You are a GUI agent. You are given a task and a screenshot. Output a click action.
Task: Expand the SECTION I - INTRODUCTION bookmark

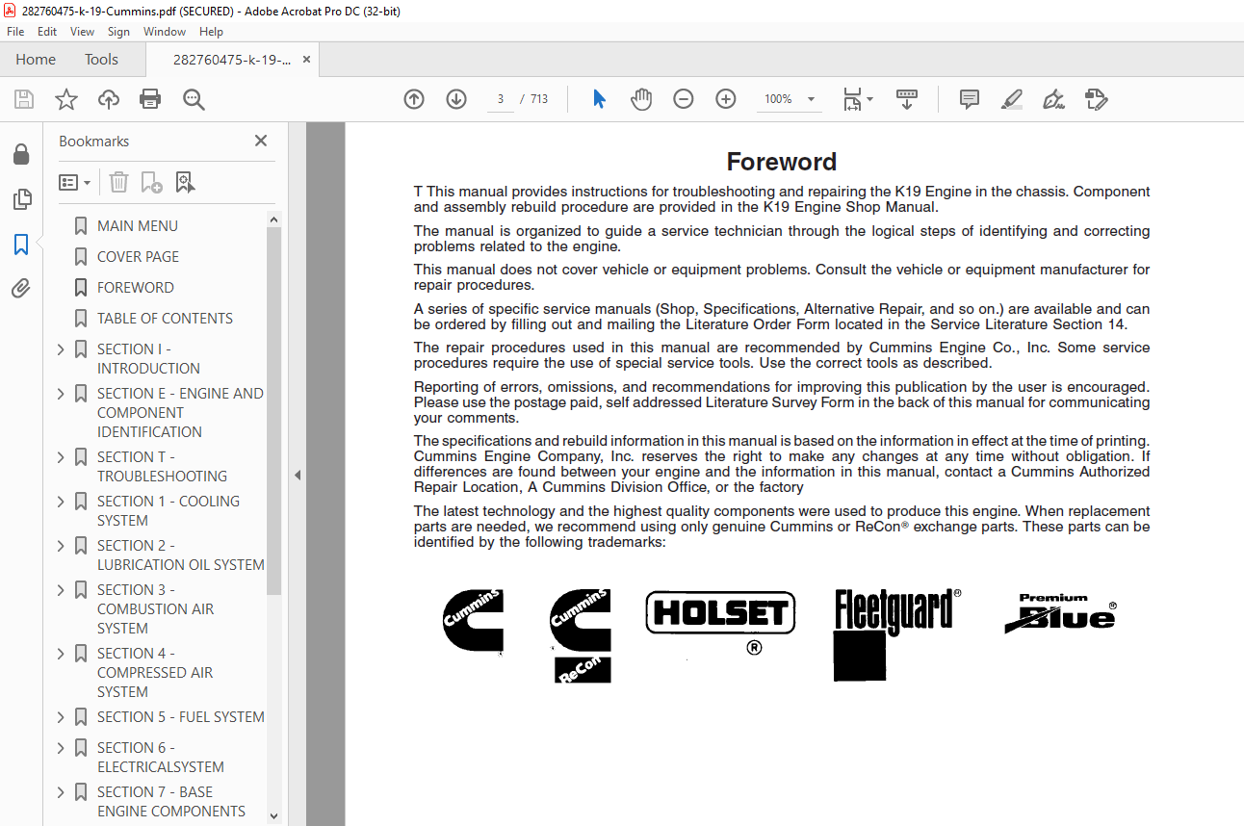coord(61,349)
